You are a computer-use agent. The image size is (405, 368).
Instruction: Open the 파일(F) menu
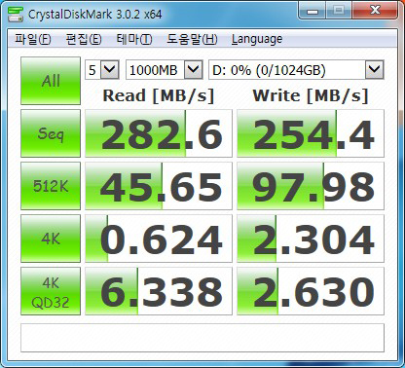click(x=33, y=39)
